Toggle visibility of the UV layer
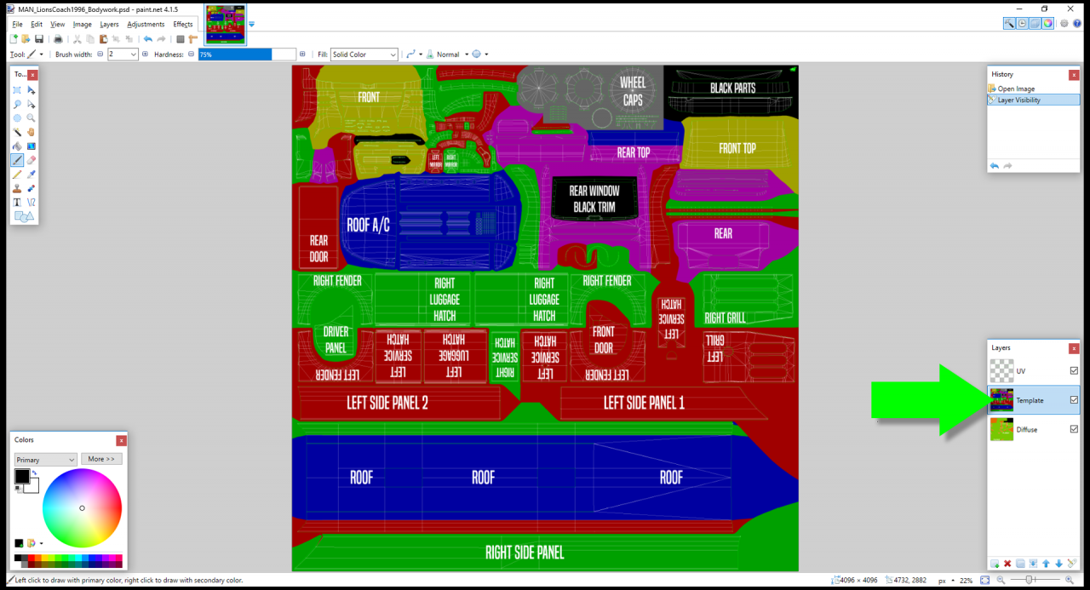The height and width of the screenshot is (590, 1090). [x=1074, y=371]
